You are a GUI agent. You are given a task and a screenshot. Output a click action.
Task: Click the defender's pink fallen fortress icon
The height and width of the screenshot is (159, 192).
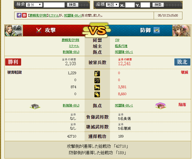click(161, 106)
